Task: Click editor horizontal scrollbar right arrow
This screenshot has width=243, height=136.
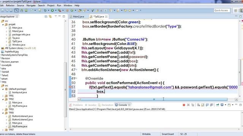Action: (x=236, y=99)
